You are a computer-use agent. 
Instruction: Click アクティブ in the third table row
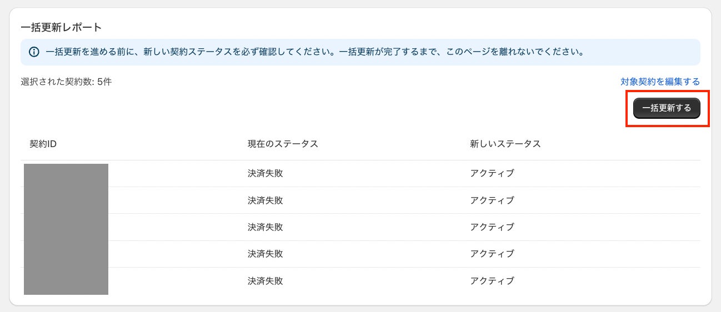coord(492,227)
